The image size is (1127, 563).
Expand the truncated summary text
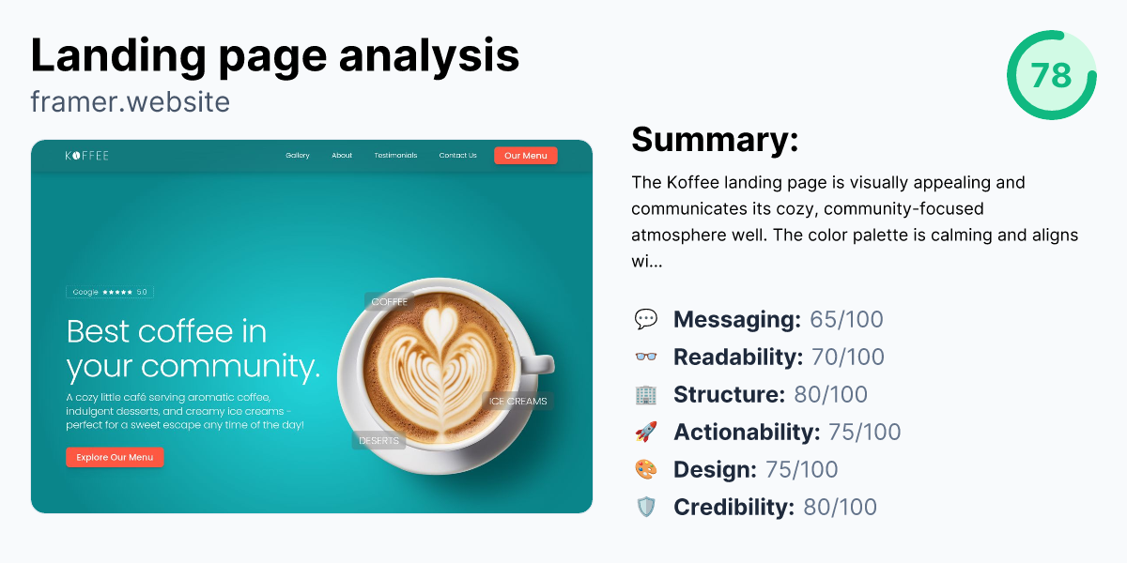(648, 261)
